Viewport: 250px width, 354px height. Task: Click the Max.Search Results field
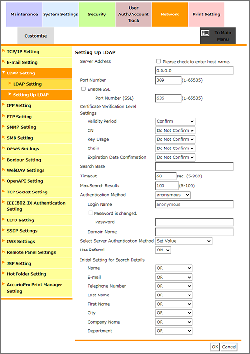tap(167, 186)
